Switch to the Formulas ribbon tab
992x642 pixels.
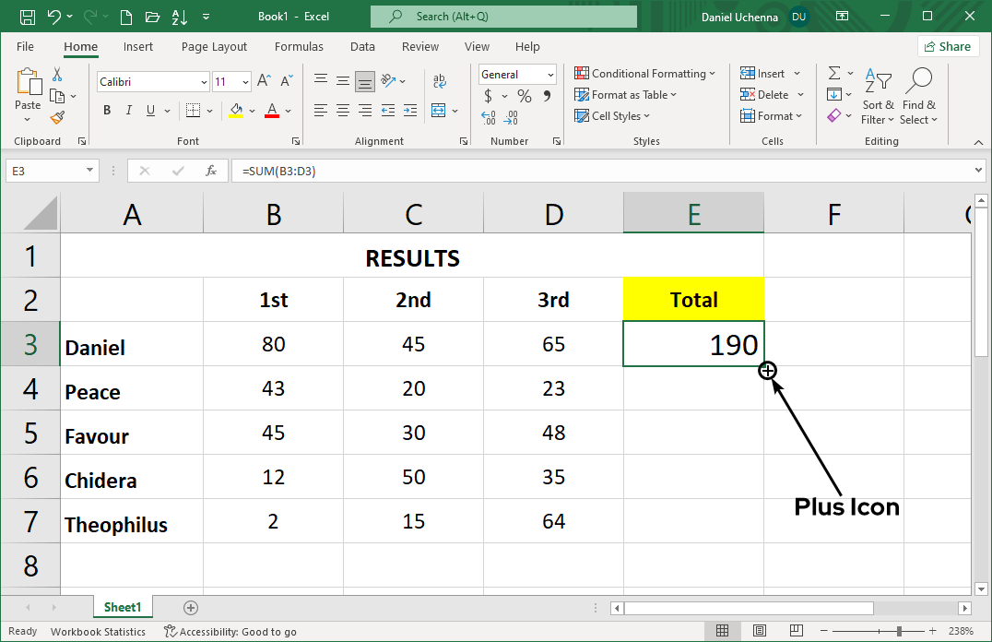click(x=299, y=46)
